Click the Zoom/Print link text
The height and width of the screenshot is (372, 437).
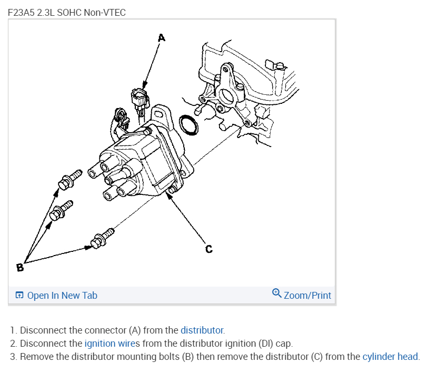pos(307,295)
